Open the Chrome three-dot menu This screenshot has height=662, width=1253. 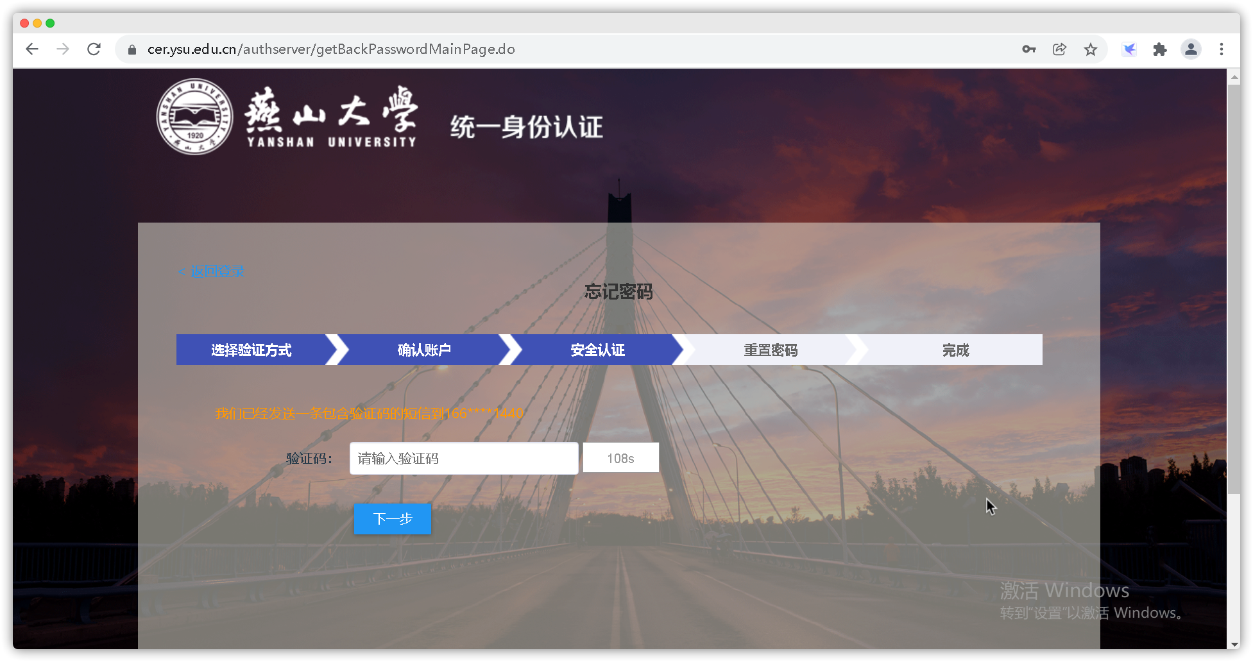(1221, 49)
